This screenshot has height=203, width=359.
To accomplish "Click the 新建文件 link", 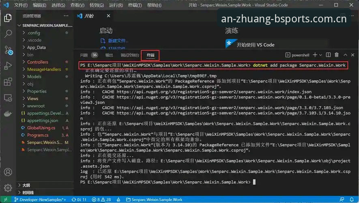I will tap(118, 41).
